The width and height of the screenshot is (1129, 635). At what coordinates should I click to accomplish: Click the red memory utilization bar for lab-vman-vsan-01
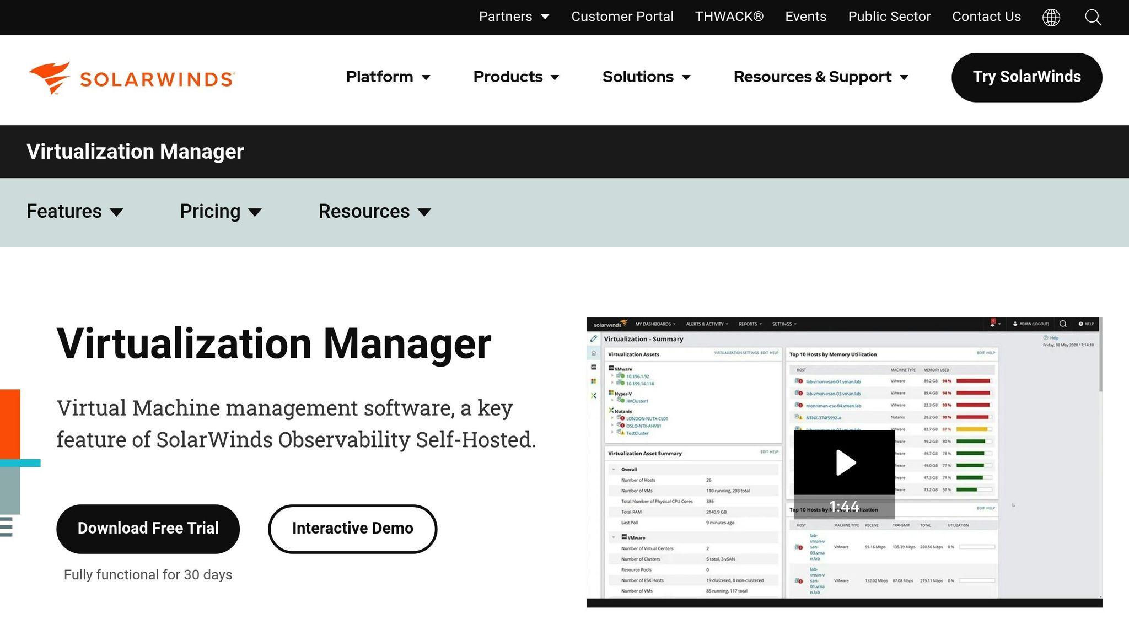pyautogui.click(x=974, y=381)
